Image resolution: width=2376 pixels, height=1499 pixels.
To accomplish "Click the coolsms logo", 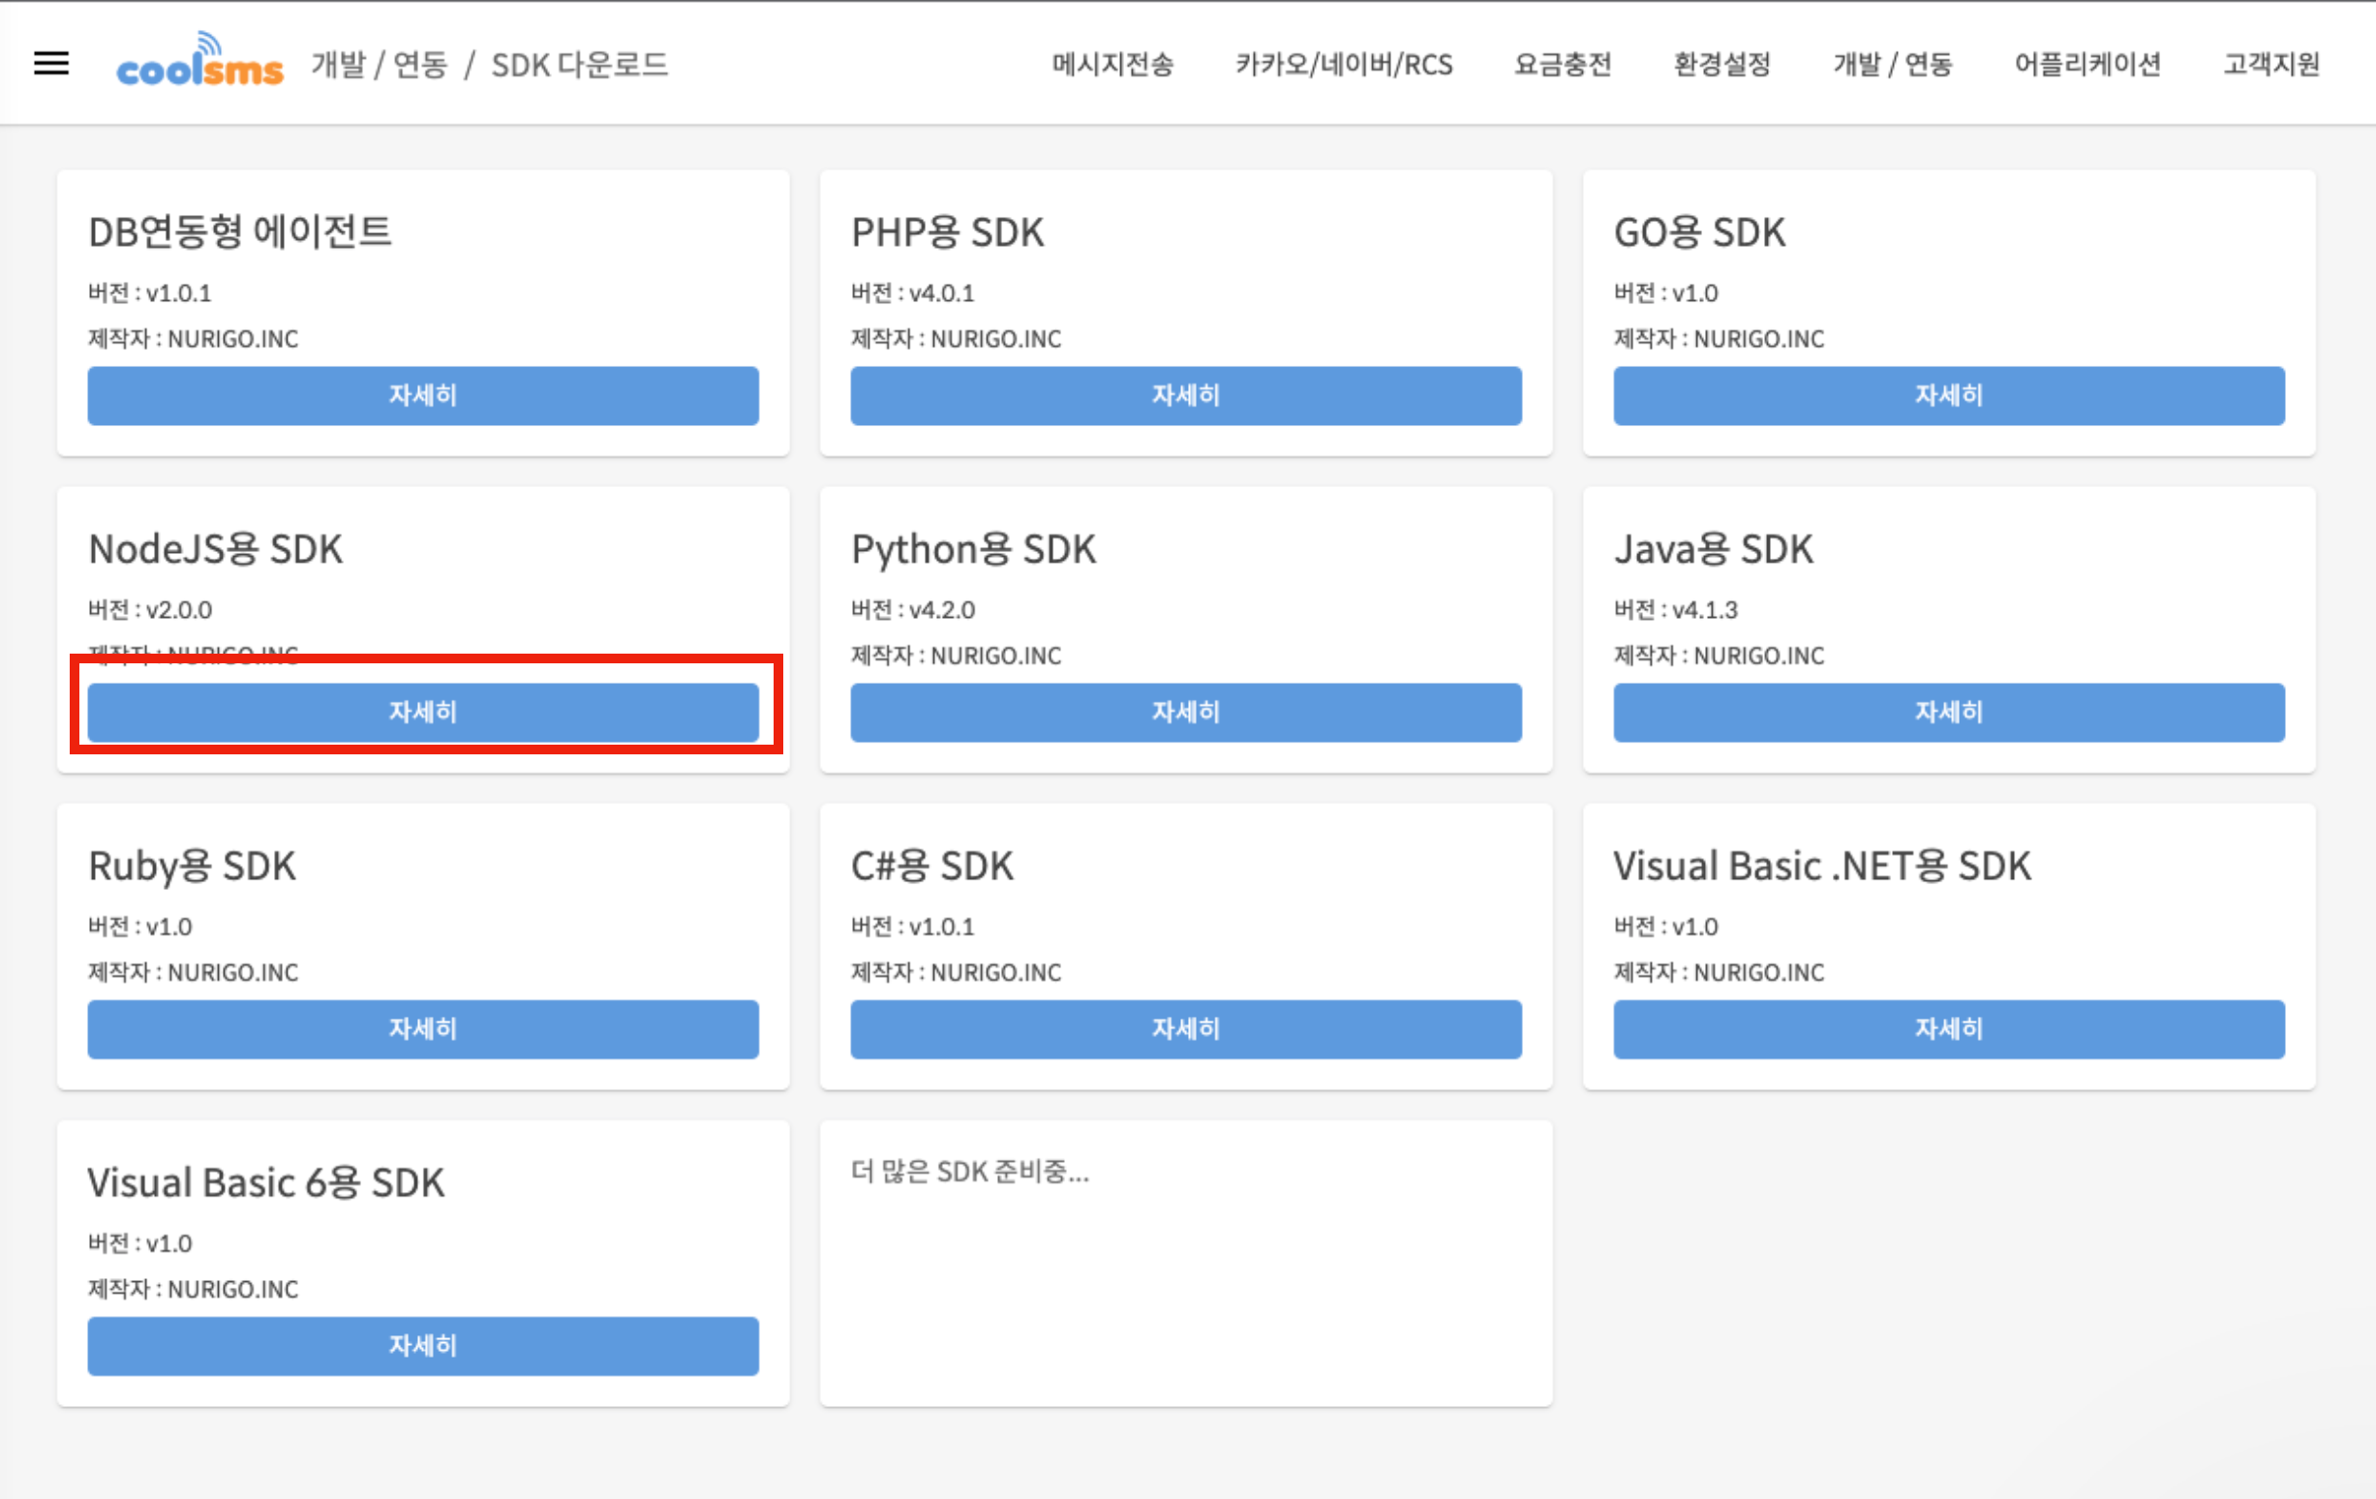I will 199,62.
